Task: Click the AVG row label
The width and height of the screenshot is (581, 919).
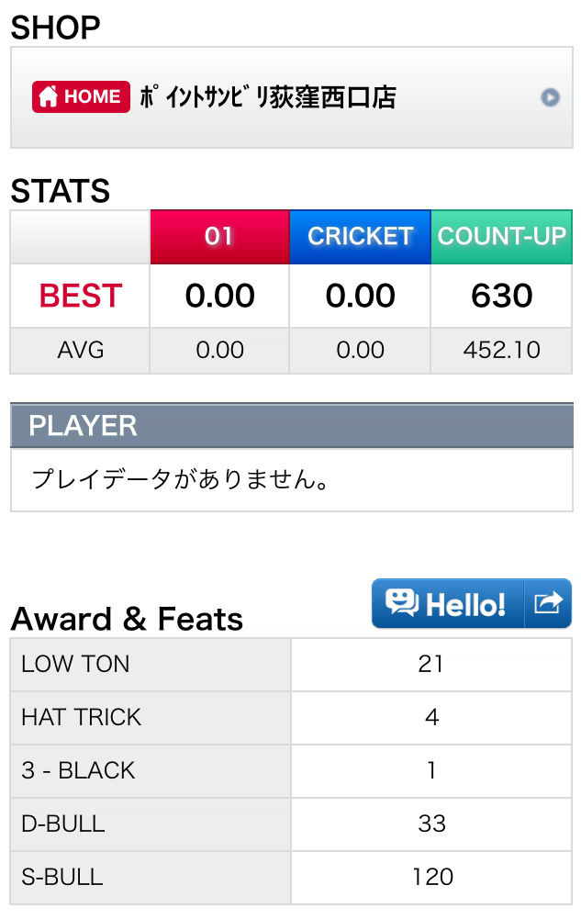Action: coord(80,350)
